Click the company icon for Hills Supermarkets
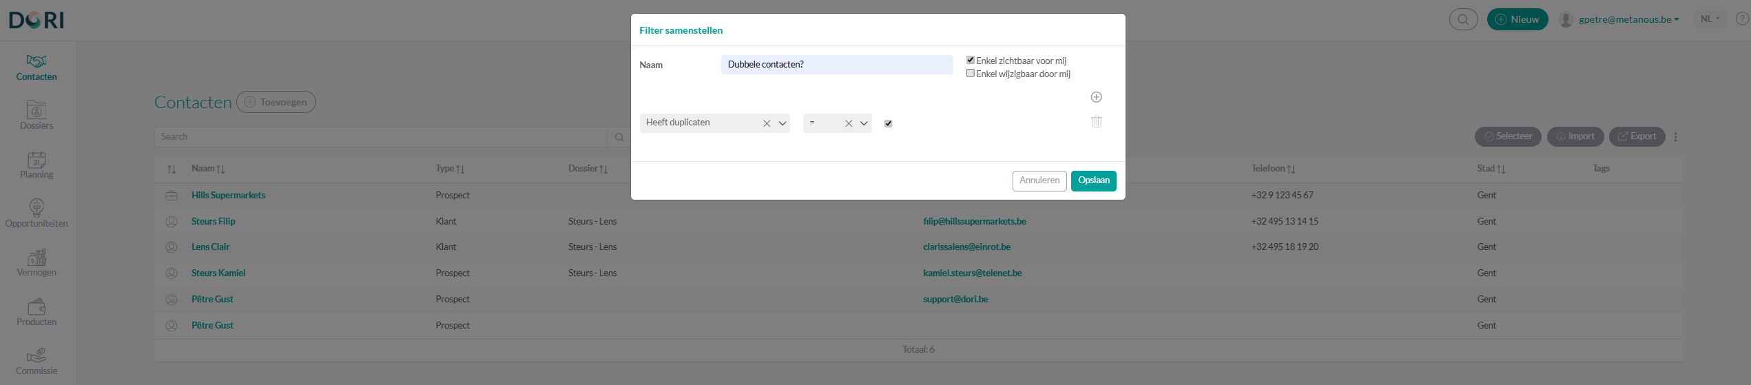Image resolution: width=1751 pixels, height=385 pixels. click(x=172, y=196)
